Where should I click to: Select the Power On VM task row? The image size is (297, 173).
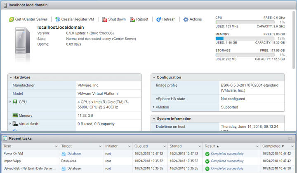point(148,154)
